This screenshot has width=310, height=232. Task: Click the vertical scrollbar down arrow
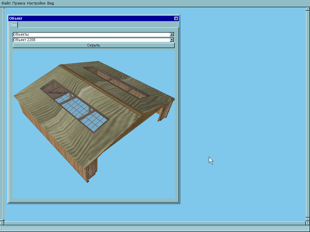click(308, 219)
